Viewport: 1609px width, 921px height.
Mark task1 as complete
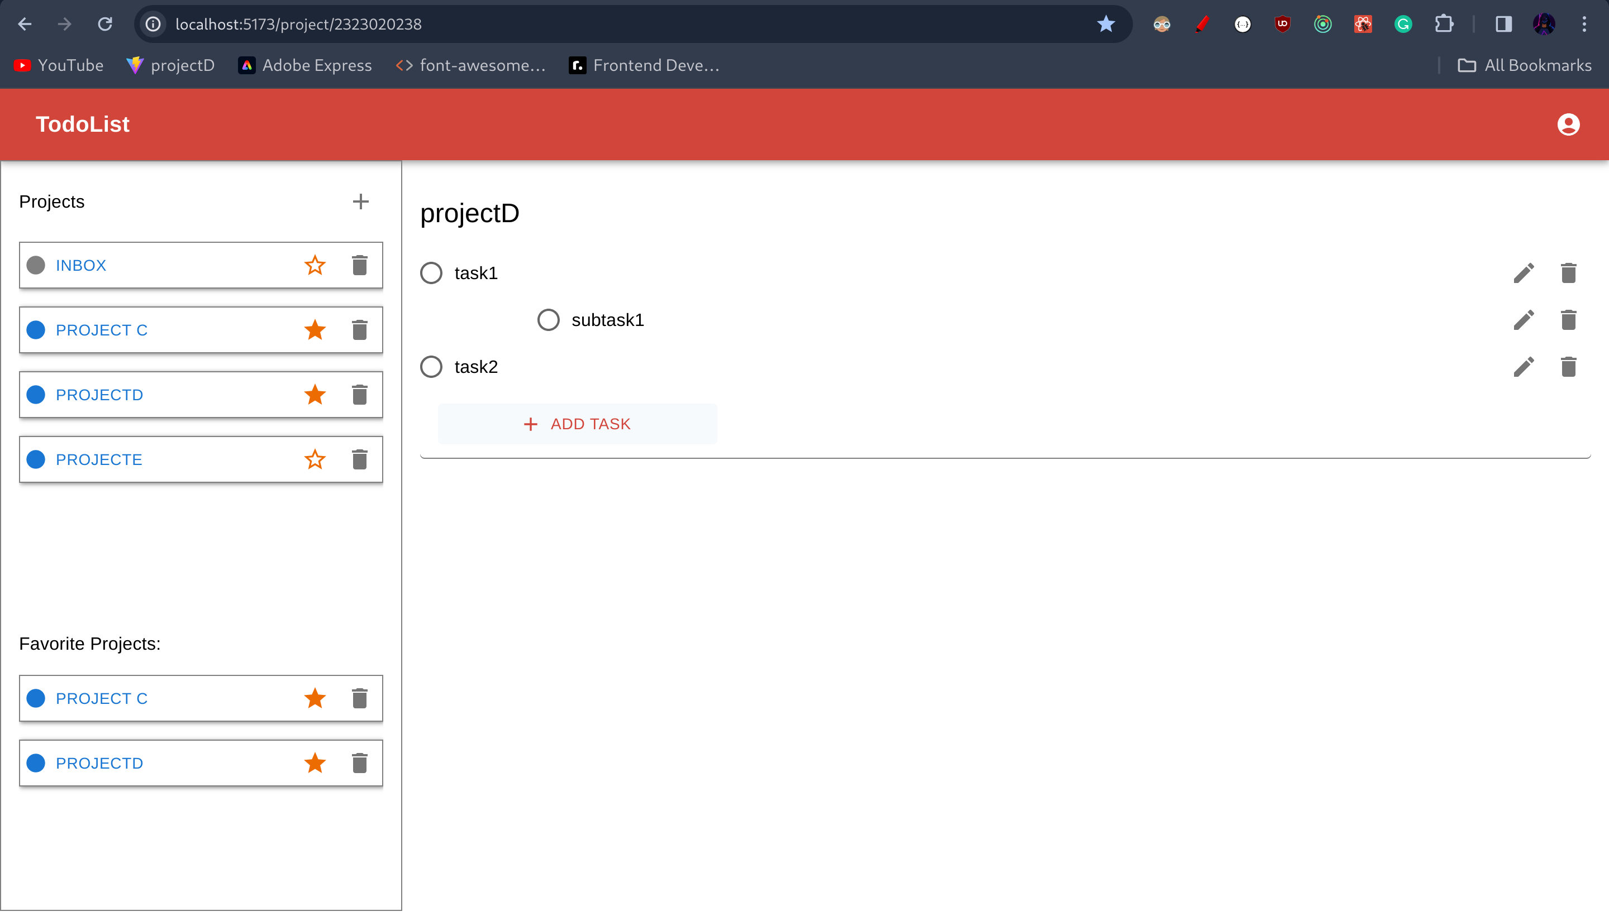tap(431, 274)
